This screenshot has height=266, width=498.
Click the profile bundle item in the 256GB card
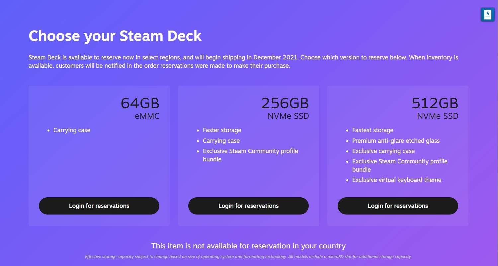[250, 155]
